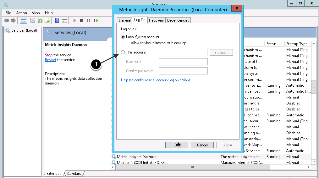Switch to the Extended view tab
The height and width of the screenshot is (178, 319).
[54, 174]
